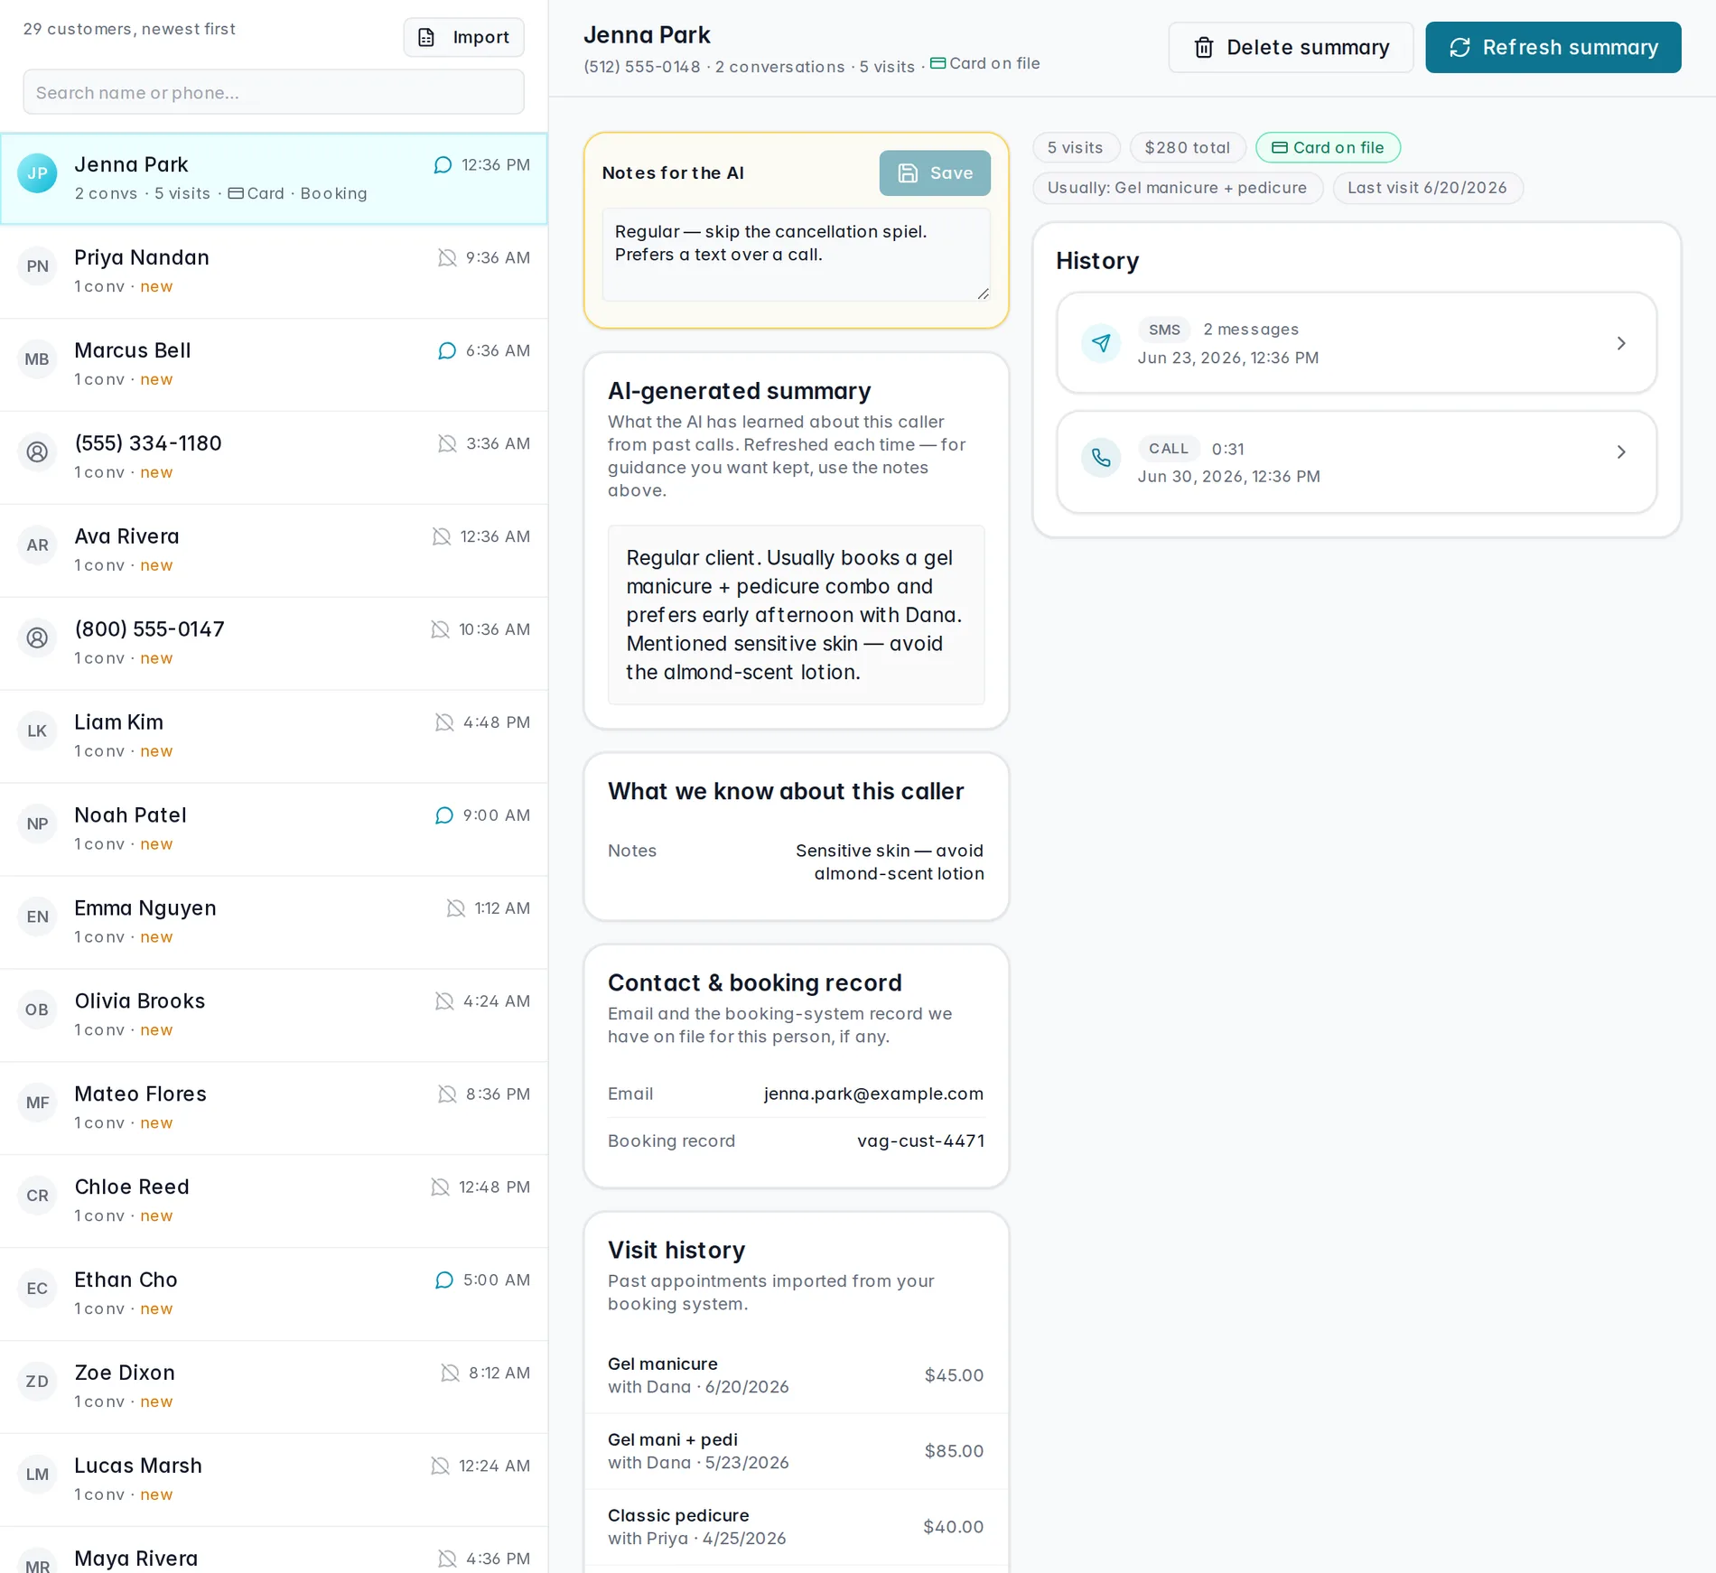Click the floppy disk icon in Save
Image resolution: width=1716 pixels, height=1573 pixels.
(908, 173)
